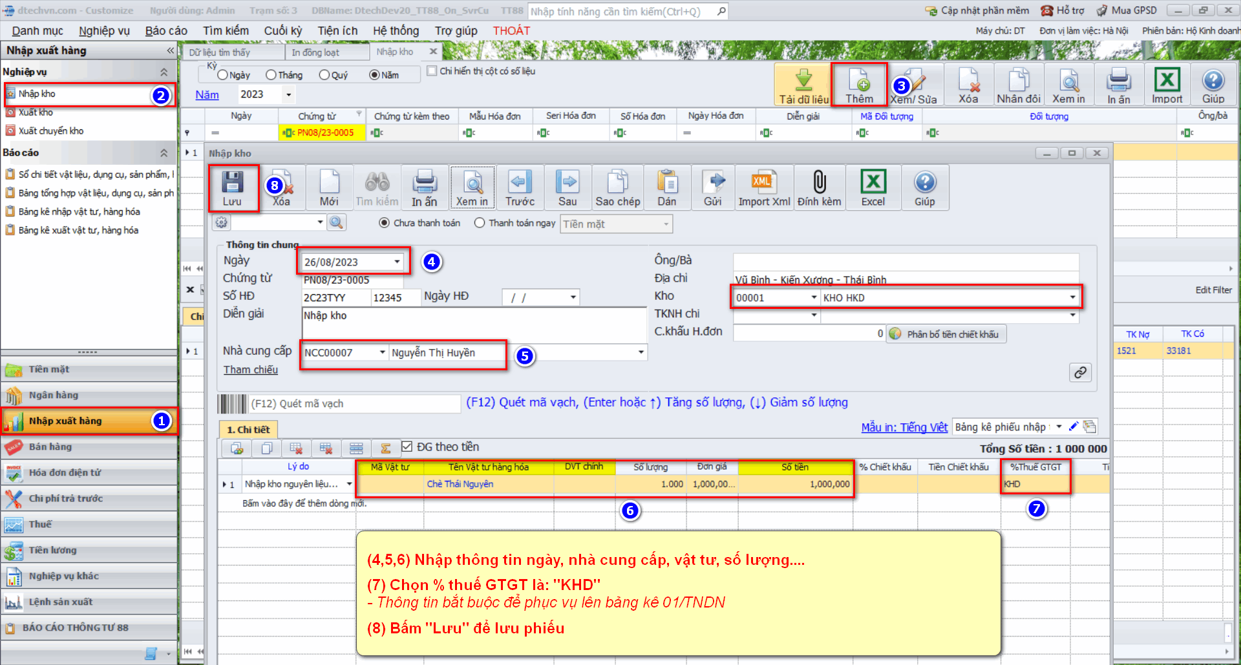This screenshot has height=665, width=1241.
Task: Go to previous record with Trước
Action: pos(519,187)
